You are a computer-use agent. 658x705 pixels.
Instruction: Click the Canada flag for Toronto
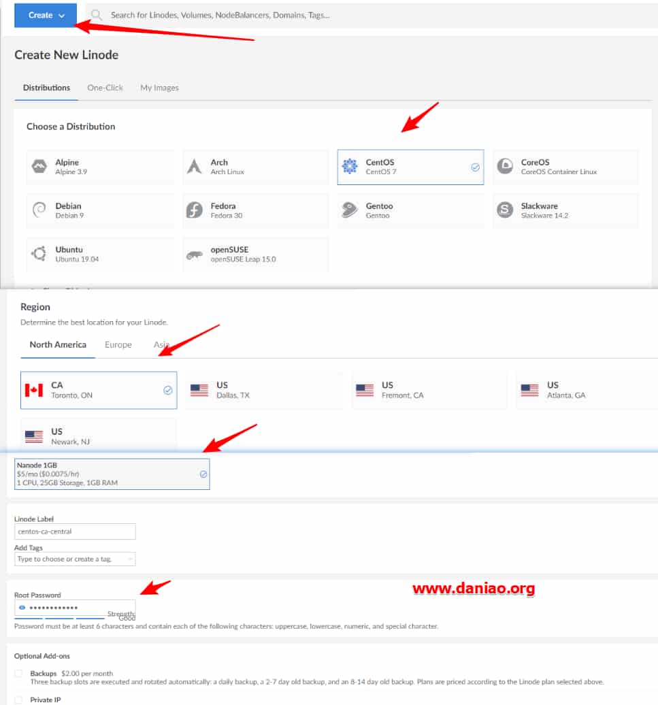(x=34, y=390)
